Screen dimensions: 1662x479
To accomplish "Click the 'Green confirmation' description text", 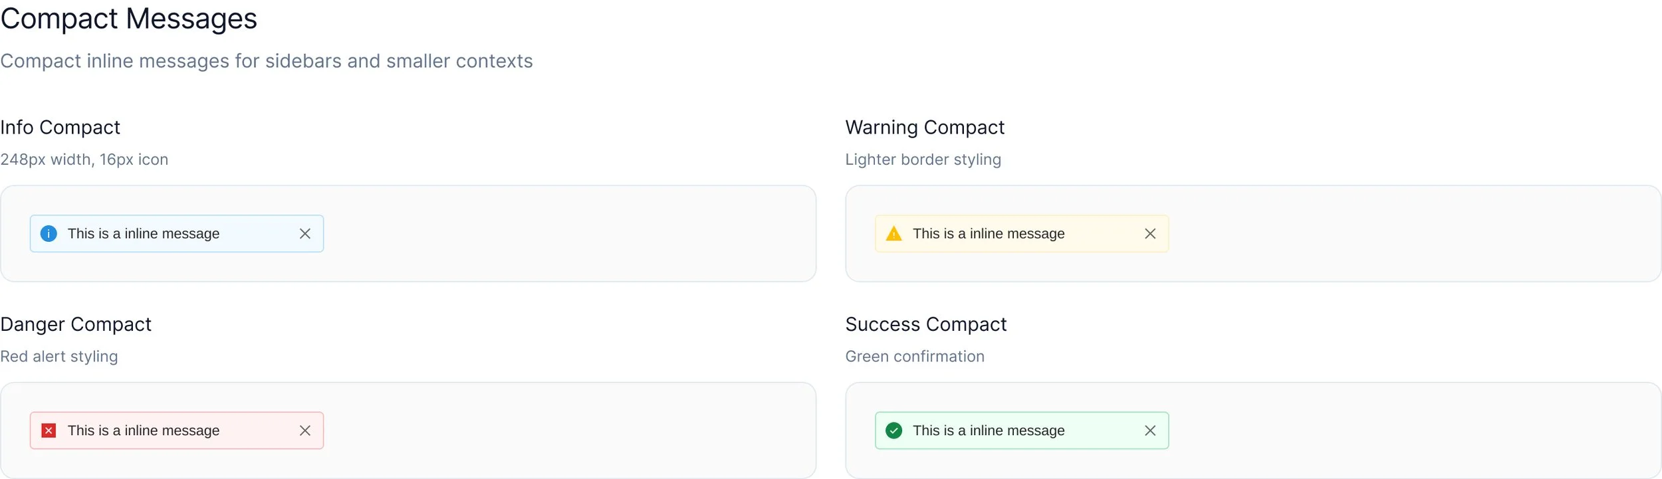I will (915, 357).
